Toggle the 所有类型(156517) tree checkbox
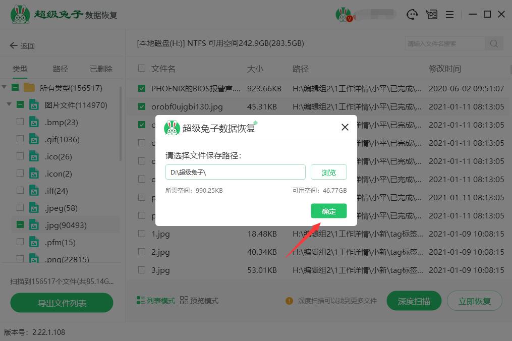This screenshot has height=341, width=512. click(15, 88)
